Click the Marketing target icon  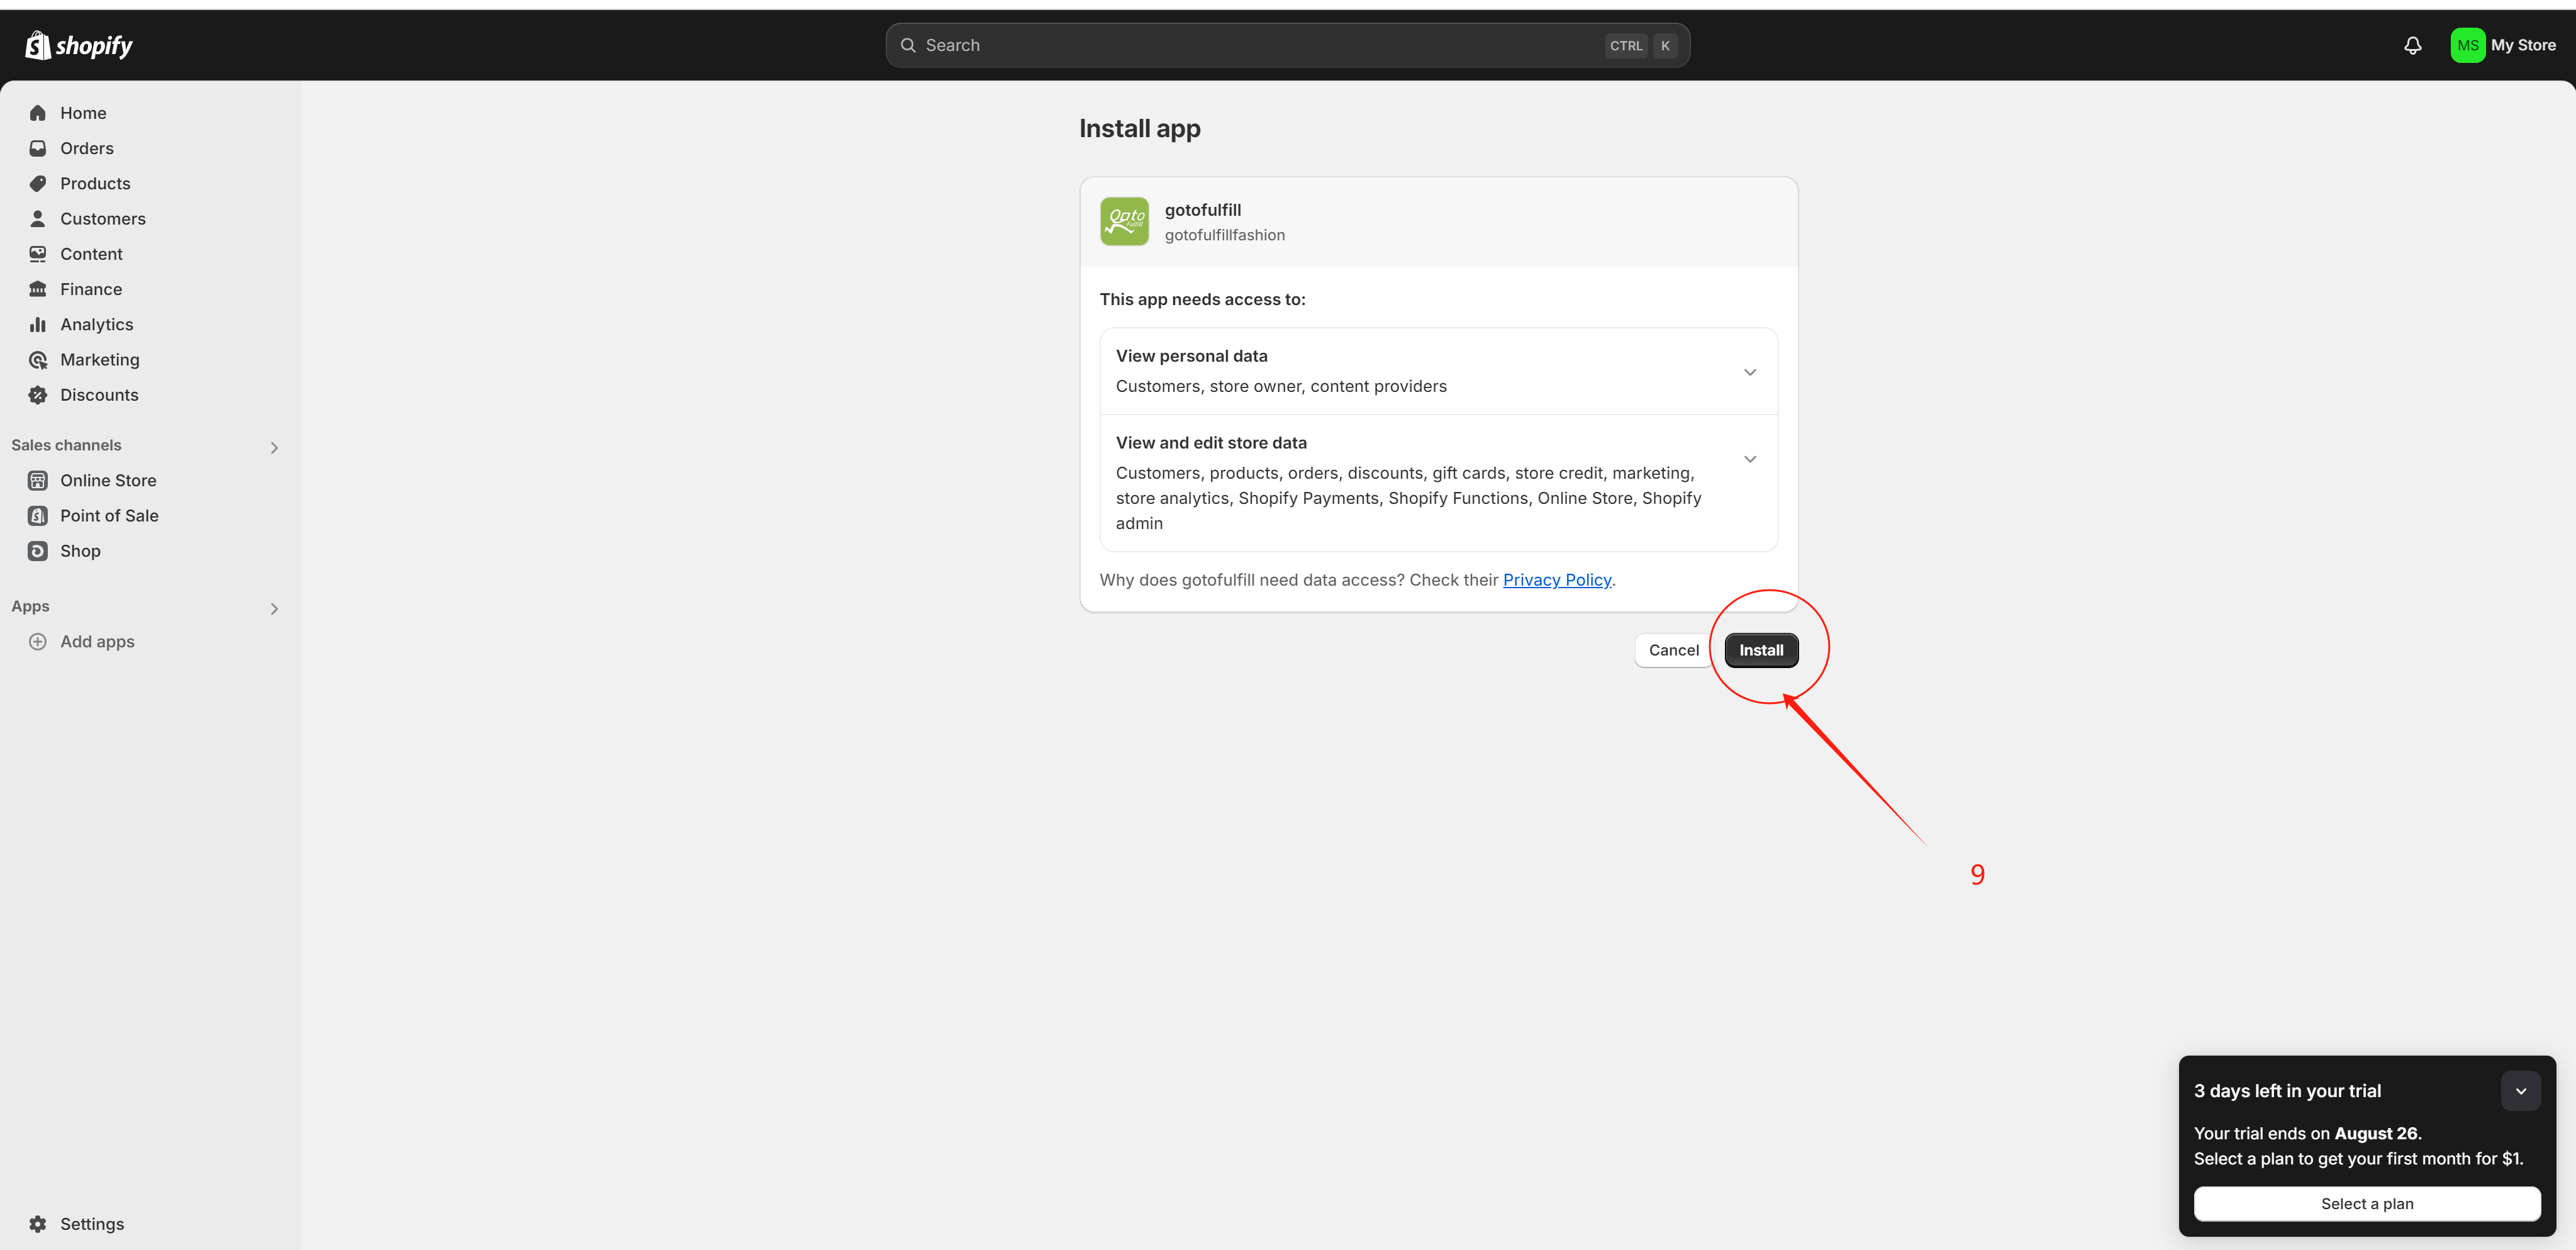pyautogui.click(x=38, y=359)
